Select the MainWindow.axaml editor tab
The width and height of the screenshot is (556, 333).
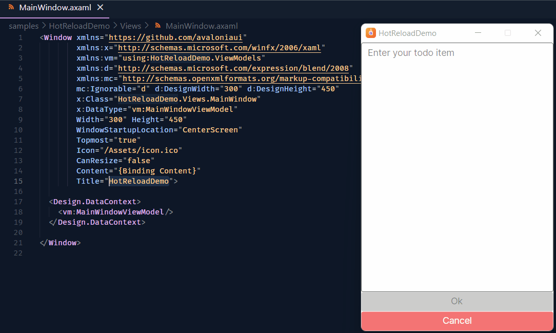[54, 8]
